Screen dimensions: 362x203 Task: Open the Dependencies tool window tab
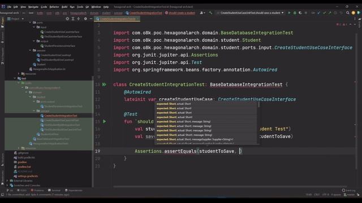(74, 191)
